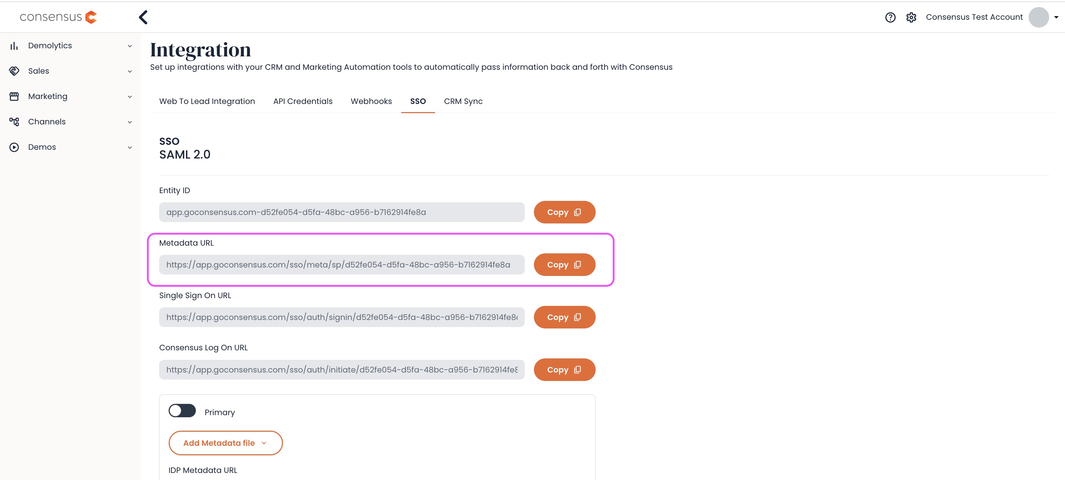Click the Single Sign On URL field
Screen dimensions: 1065x480
(x=342, y=317)
